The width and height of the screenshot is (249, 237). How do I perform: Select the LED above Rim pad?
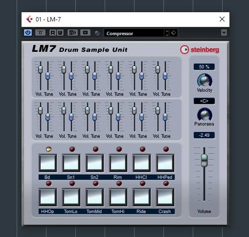pyautogui.click(x=119, y=149)
